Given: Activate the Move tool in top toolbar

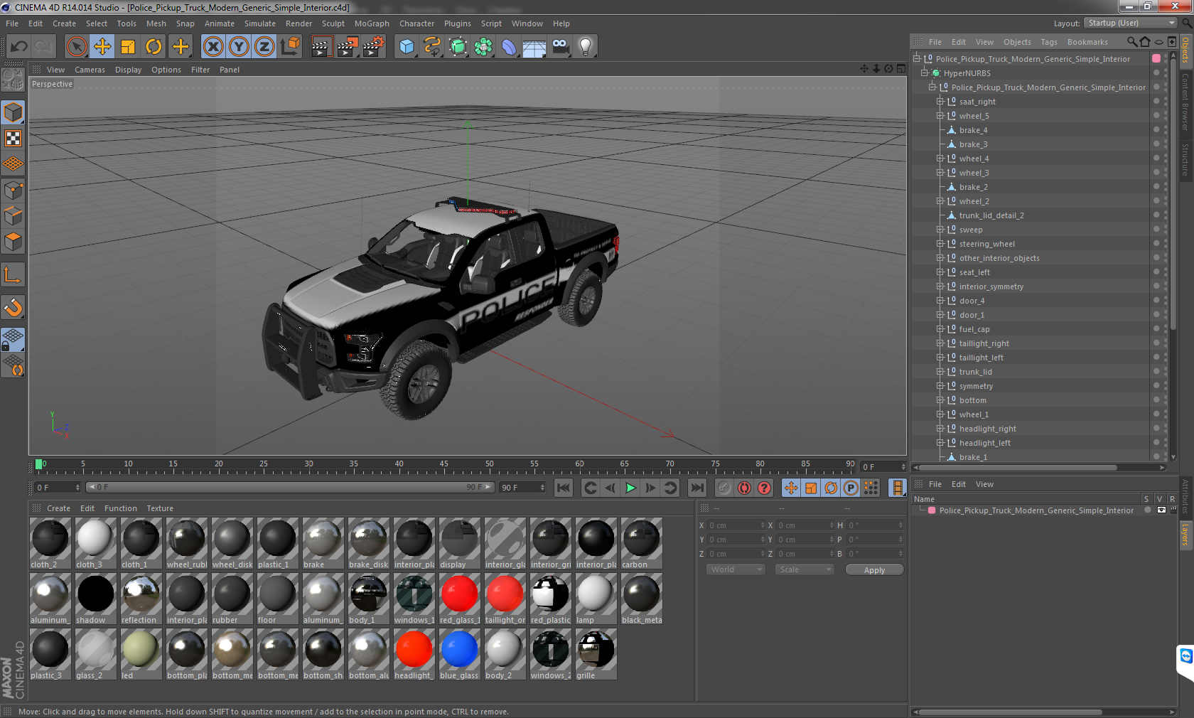Looking at the screenshot, I should pyautogui.click(x=102, y=47).
